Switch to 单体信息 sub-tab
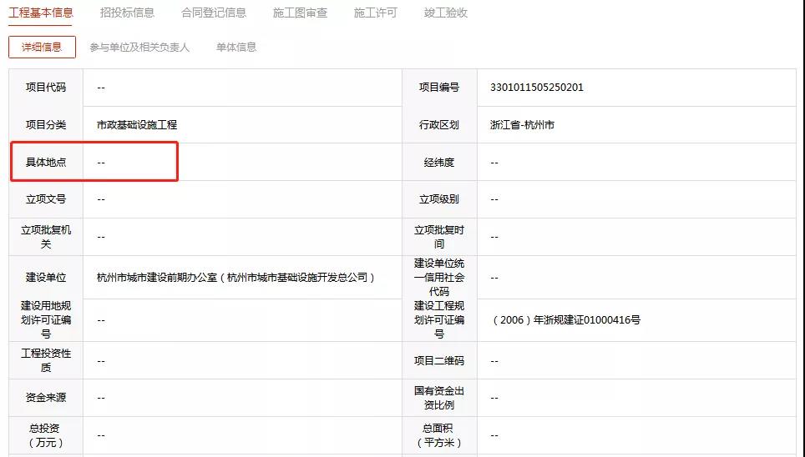The width and height of the screenshot is (805, 457). coord(236,48)
